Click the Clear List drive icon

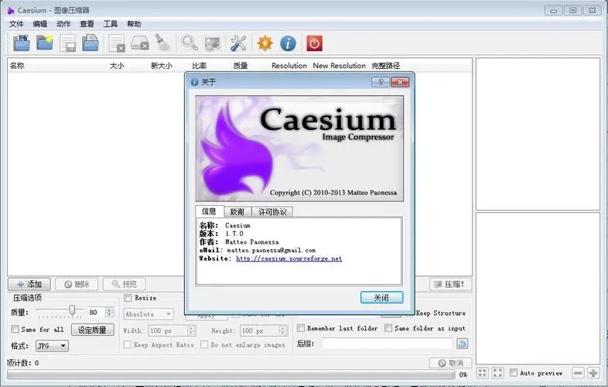pos(139,43)
